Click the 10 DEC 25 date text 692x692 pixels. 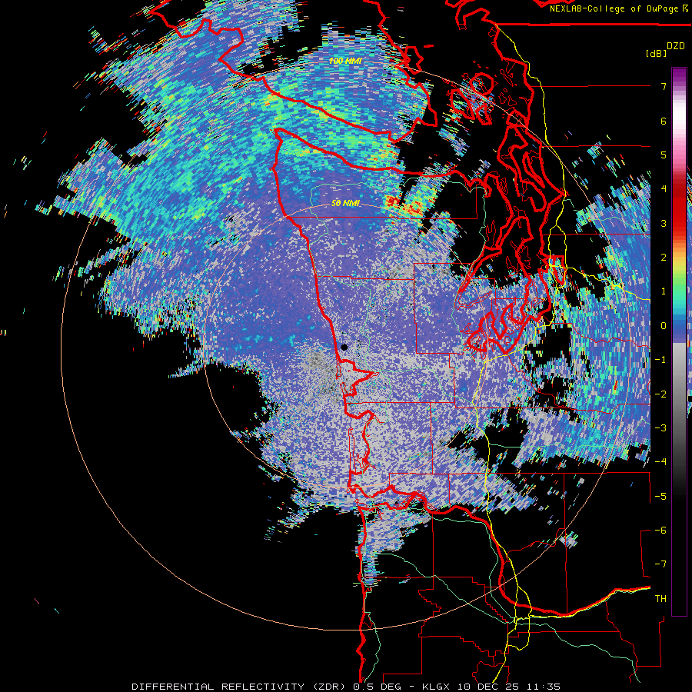coord(489,687)
